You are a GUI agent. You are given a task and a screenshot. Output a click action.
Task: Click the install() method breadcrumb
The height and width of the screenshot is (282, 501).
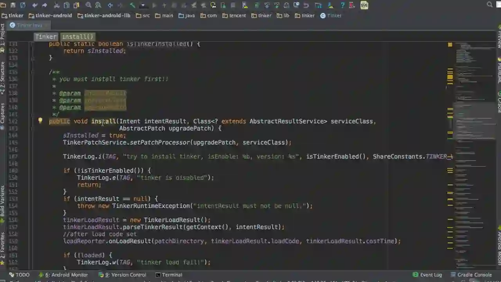77,37
